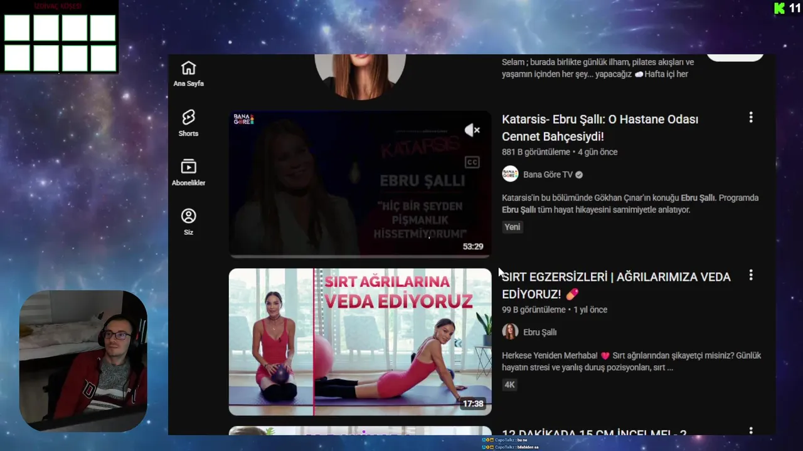
Task: Click the Kick logo in top right
Action: (x=780, y=8)
